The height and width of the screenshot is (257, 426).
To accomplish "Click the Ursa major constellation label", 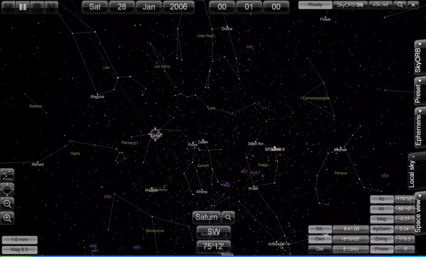I will (x=206, y=36).
